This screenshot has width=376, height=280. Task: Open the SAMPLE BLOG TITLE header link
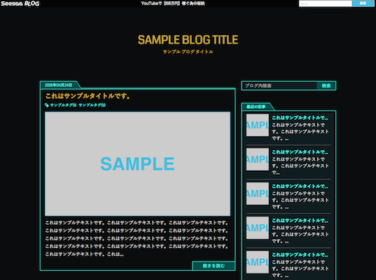[188, 39]
